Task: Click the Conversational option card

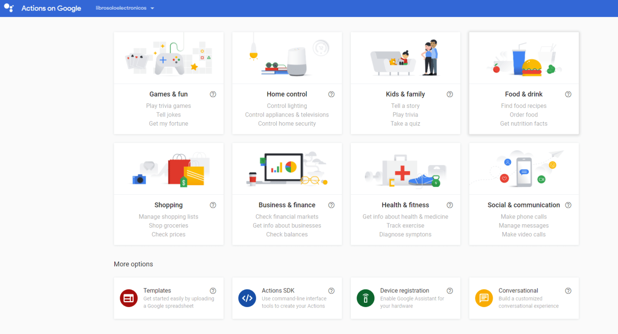Action: pyautogui.click(x=524, y=298)
